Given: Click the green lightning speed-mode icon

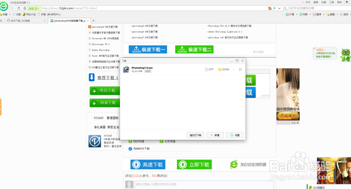Looking at the screenshot, I should tap(274, 8).
